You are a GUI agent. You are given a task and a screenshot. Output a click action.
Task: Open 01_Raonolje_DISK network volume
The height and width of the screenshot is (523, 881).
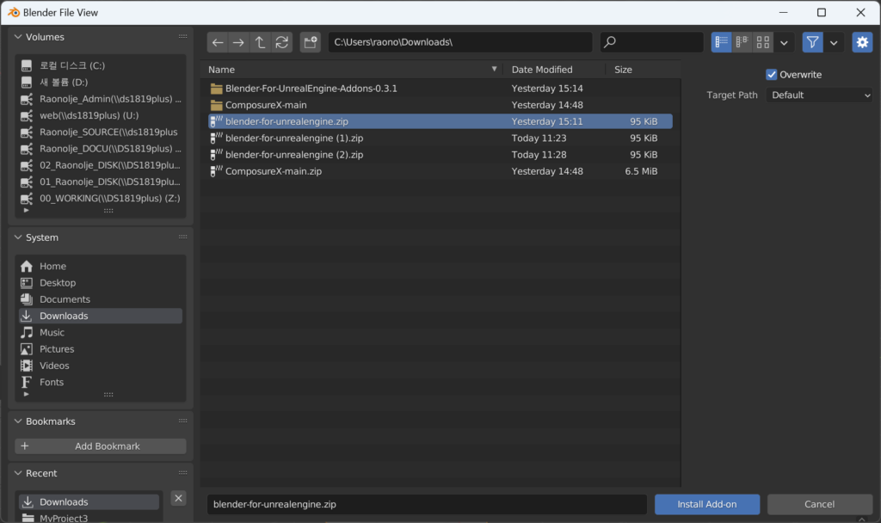[x=101, y=182]
